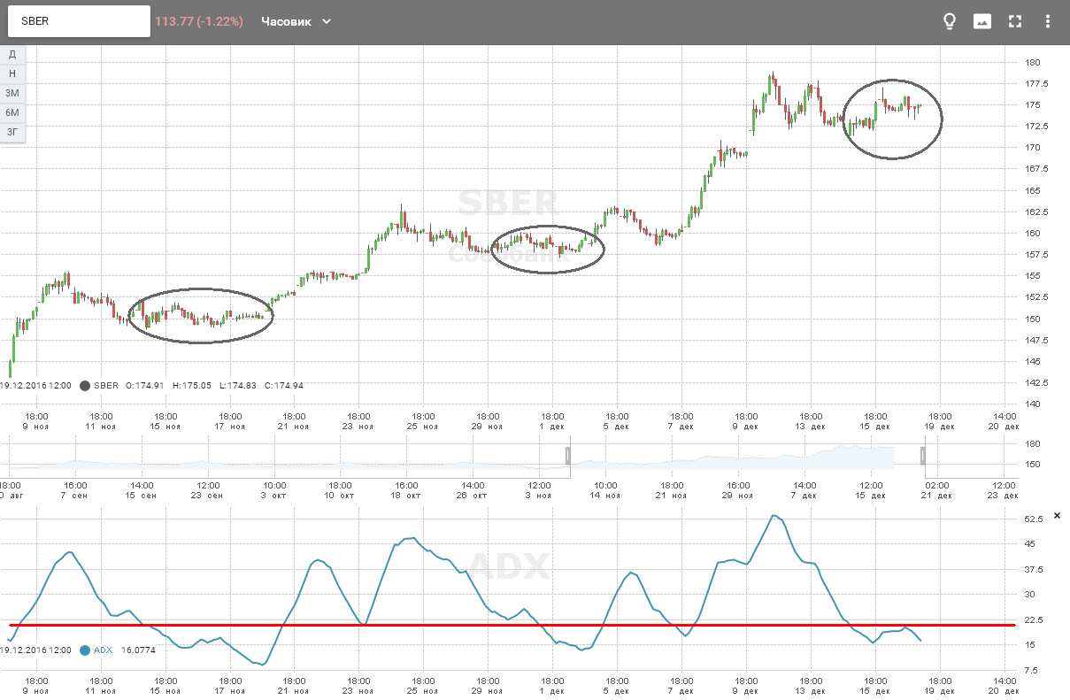
Task: Click the price change 113.77 (-1.22%)
Action: (x=199, y=21)
